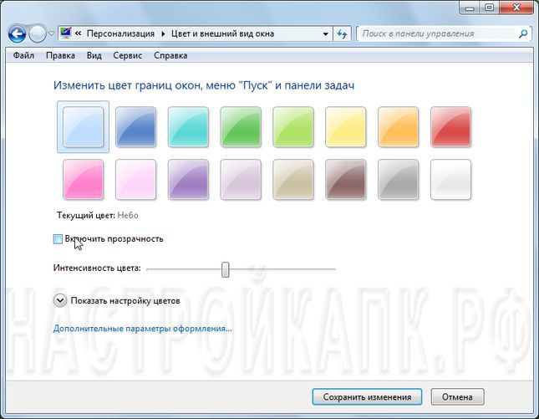Select the violet purple color swatch
539x419 pixels.
coord(188,180)
